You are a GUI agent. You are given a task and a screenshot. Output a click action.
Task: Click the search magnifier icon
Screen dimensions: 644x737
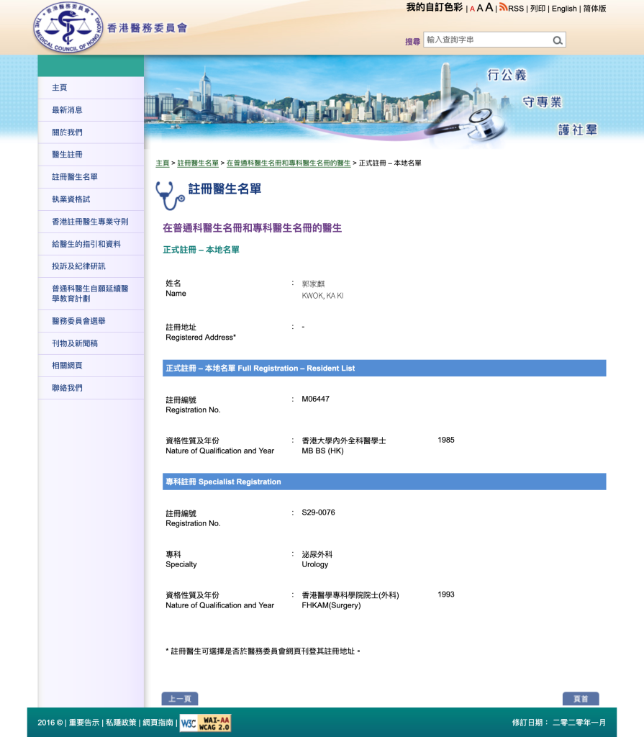coord(558,40)
